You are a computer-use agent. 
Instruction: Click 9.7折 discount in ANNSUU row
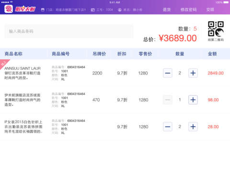tap(122, 73)
